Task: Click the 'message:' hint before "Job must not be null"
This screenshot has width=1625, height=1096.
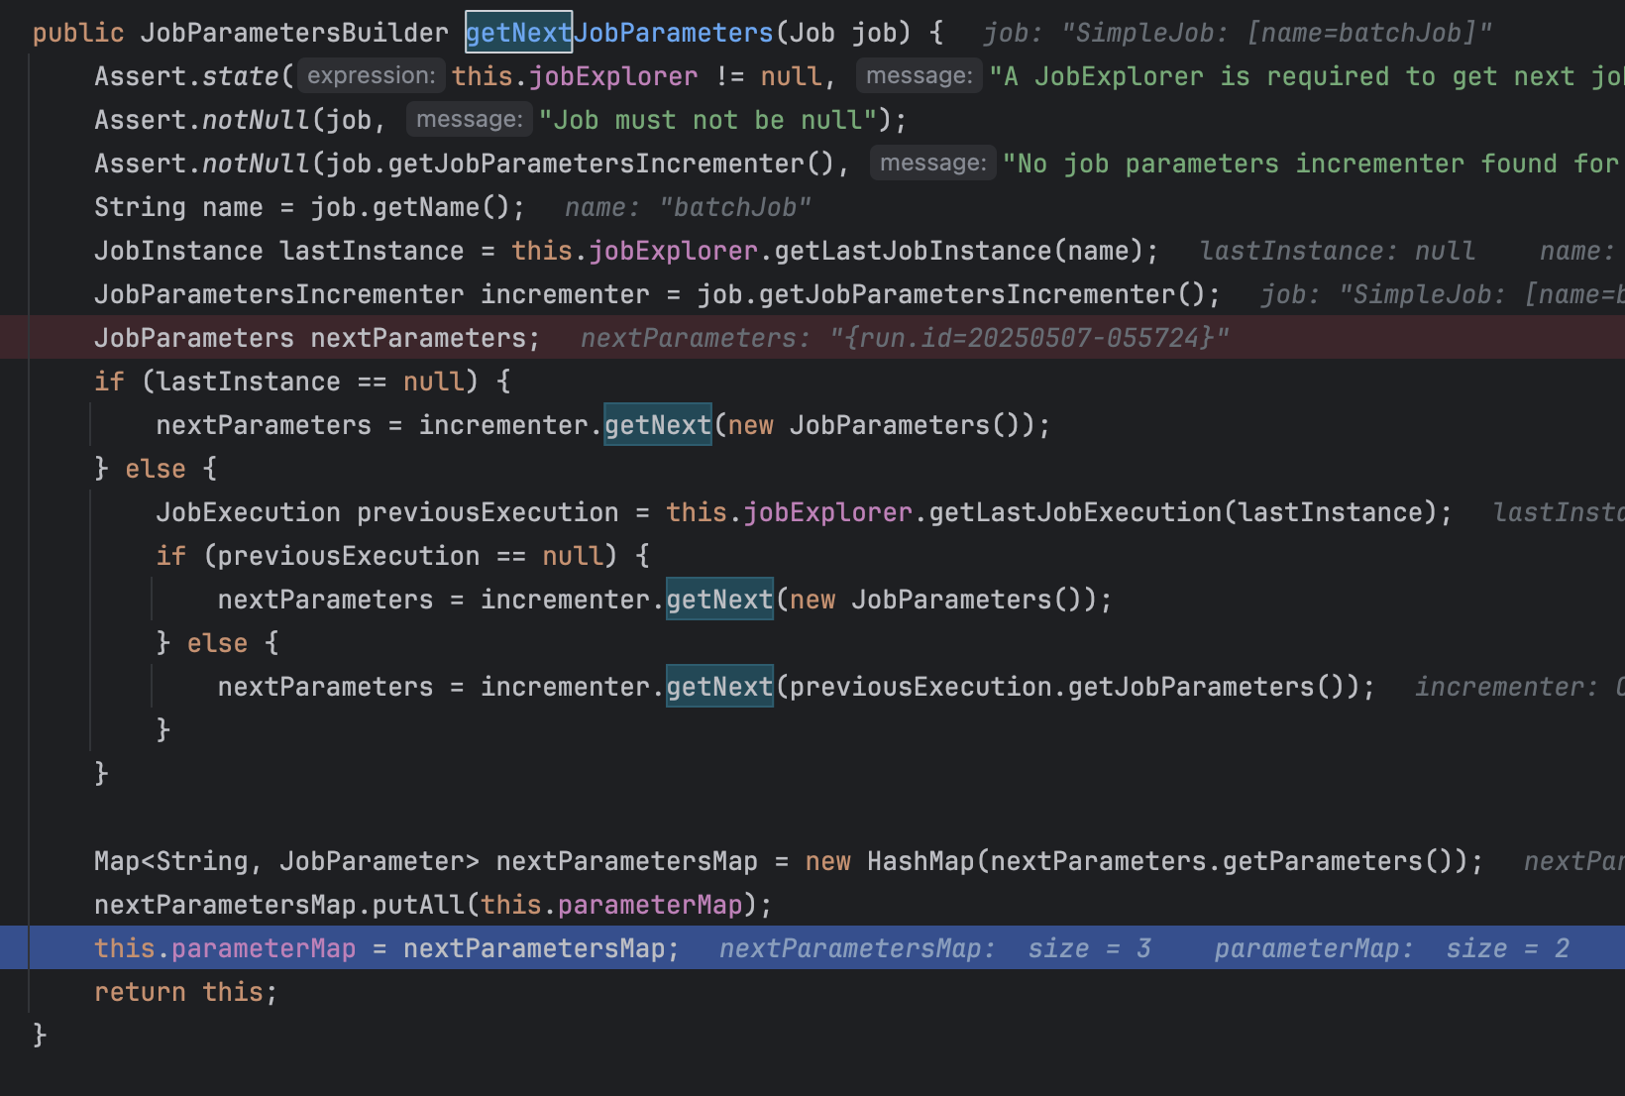Action: [470, 119]
